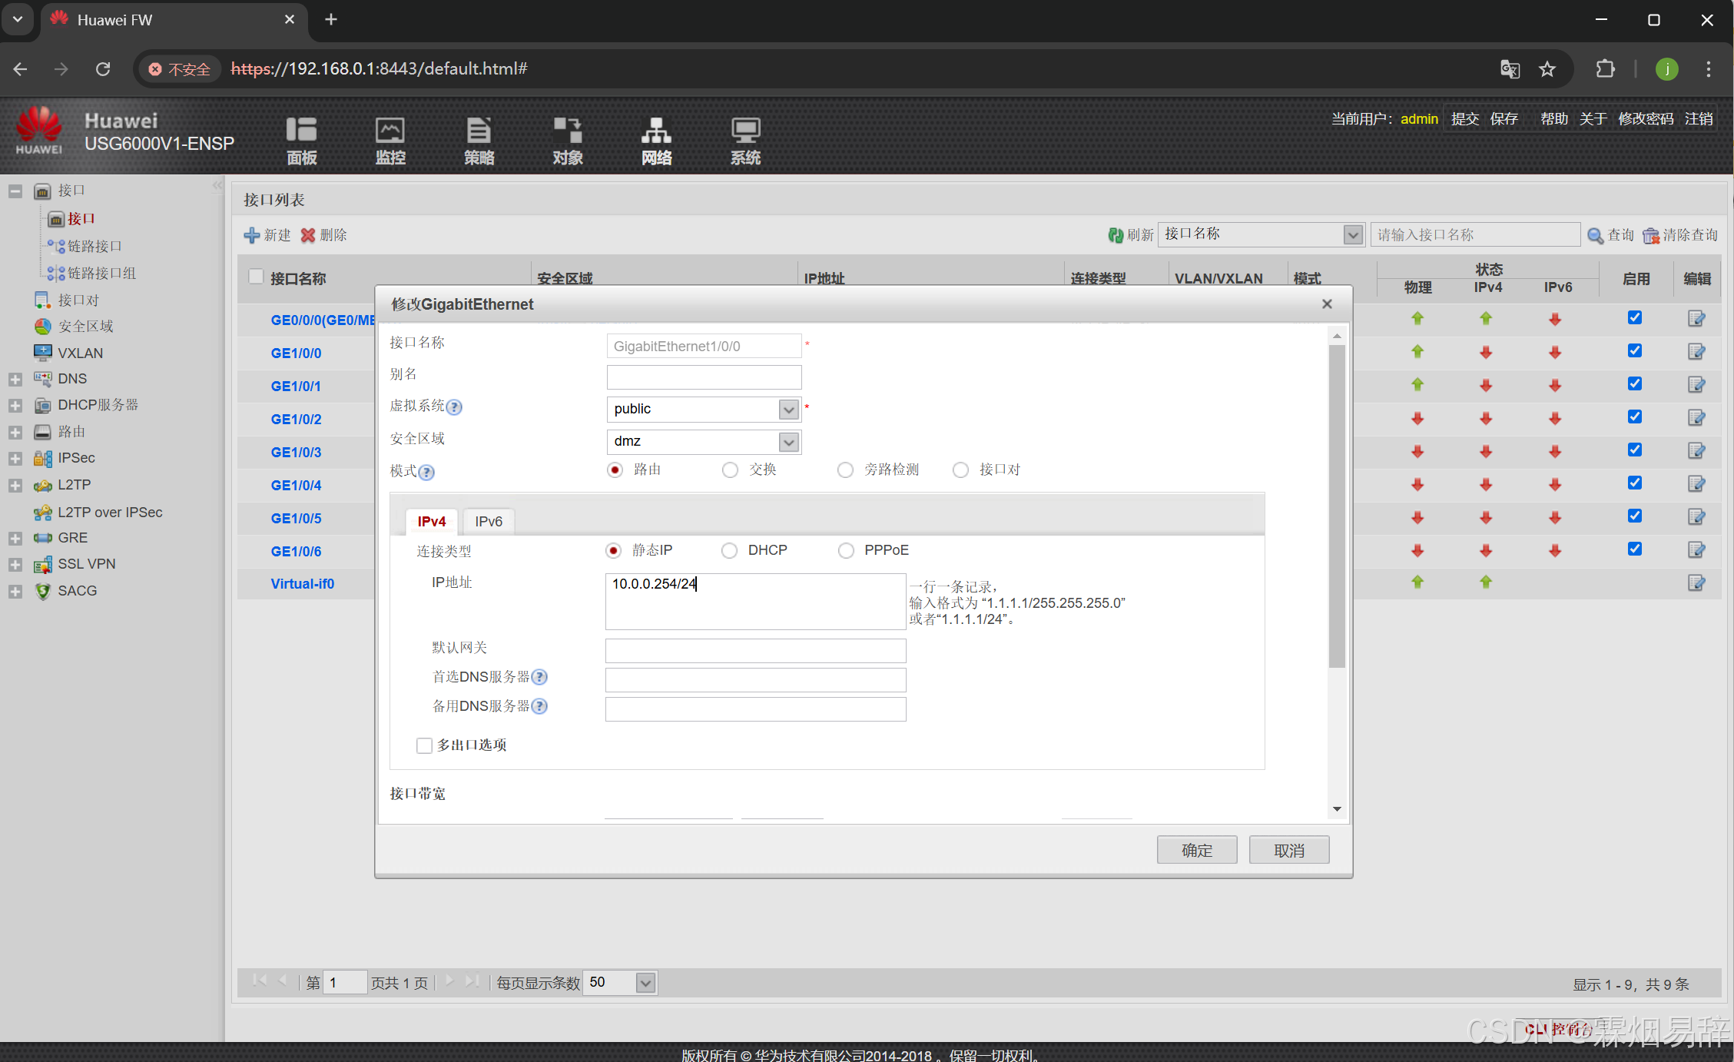
Task: Click the 取消 cancel button
Action: pyautogui.click(x=1288, y=850)
